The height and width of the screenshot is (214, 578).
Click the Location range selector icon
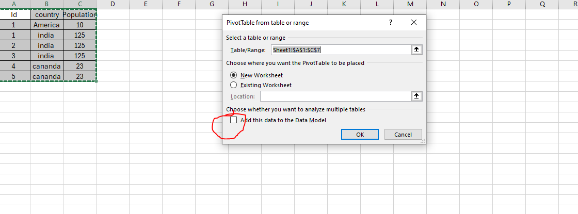pos(416,96)
